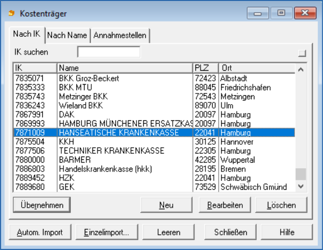323x250 pixels.
Task: Click the Leeren button
Action: click(169, 232)
